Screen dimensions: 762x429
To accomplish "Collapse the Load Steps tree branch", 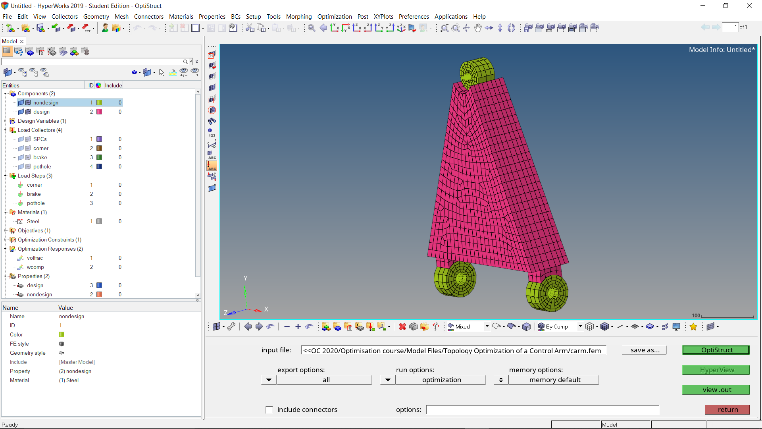I will tap(5, 176).
